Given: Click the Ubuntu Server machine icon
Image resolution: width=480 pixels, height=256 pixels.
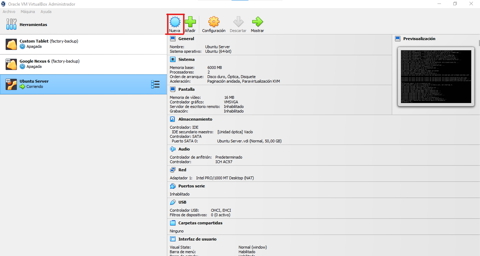Looking at the screenshot, I should pyautogui.click(x=11, y=84).
